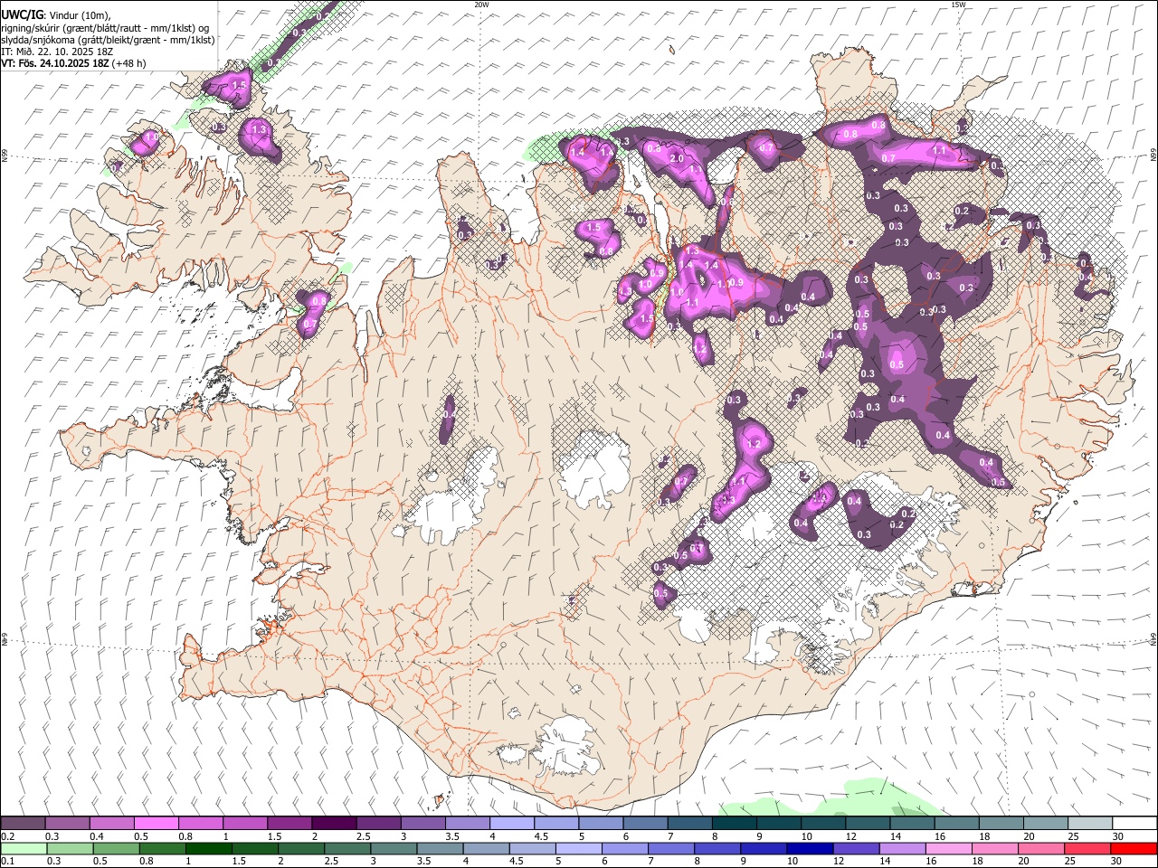Click the pale green 0.1–0.3 rain scale swatch
1158x868 pixels.
click(x=24, y=849)
